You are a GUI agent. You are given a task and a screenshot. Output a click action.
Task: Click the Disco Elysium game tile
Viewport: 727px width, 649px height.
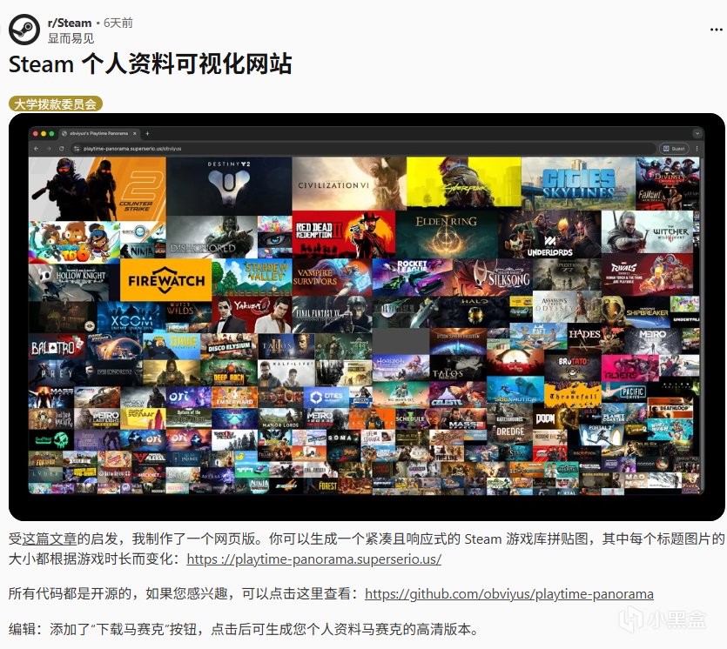tap(229, 347)
